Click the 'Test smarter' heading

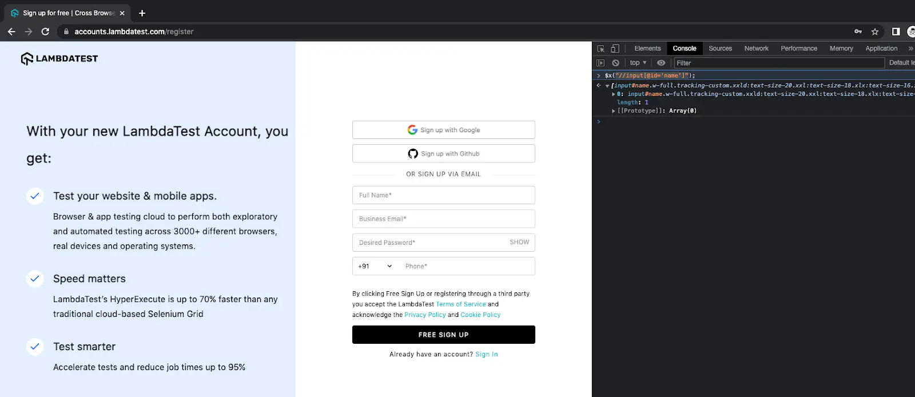[84, 347]
